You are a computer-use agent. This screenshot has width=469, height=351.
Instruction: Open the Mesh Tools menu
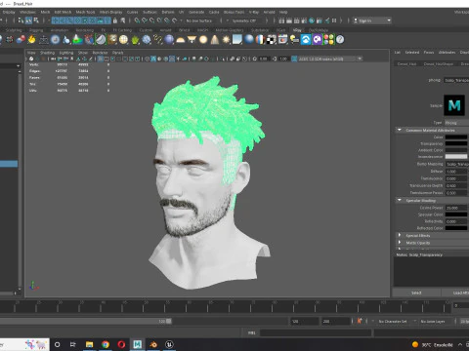(85, 12)
